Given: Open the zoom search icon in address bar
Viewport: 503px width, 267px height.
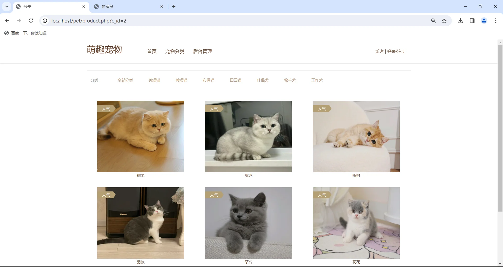Looking at the screenshot, I should [x=434, y=21].
